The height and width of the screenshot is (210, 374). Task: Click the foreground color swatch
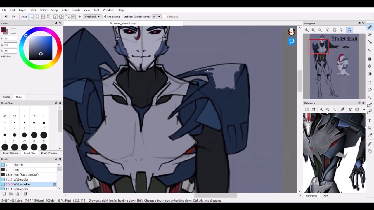click(x=4, y=30)
